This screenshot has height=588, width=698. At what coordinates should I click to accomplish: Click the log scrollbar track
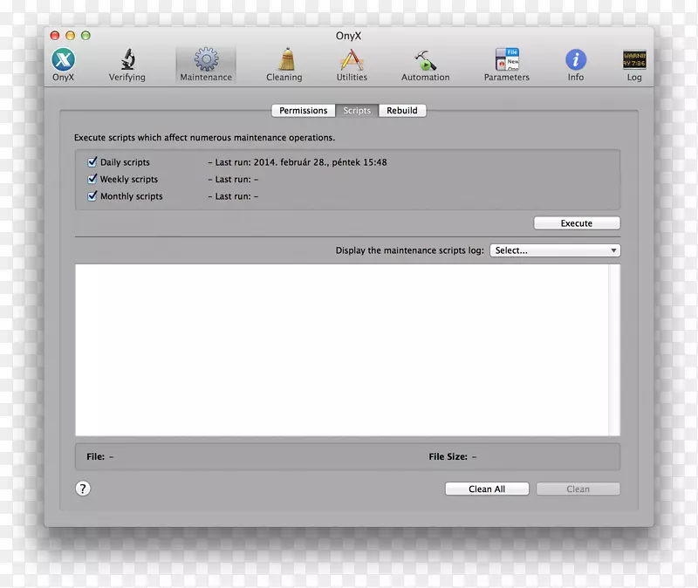(614, 350)
